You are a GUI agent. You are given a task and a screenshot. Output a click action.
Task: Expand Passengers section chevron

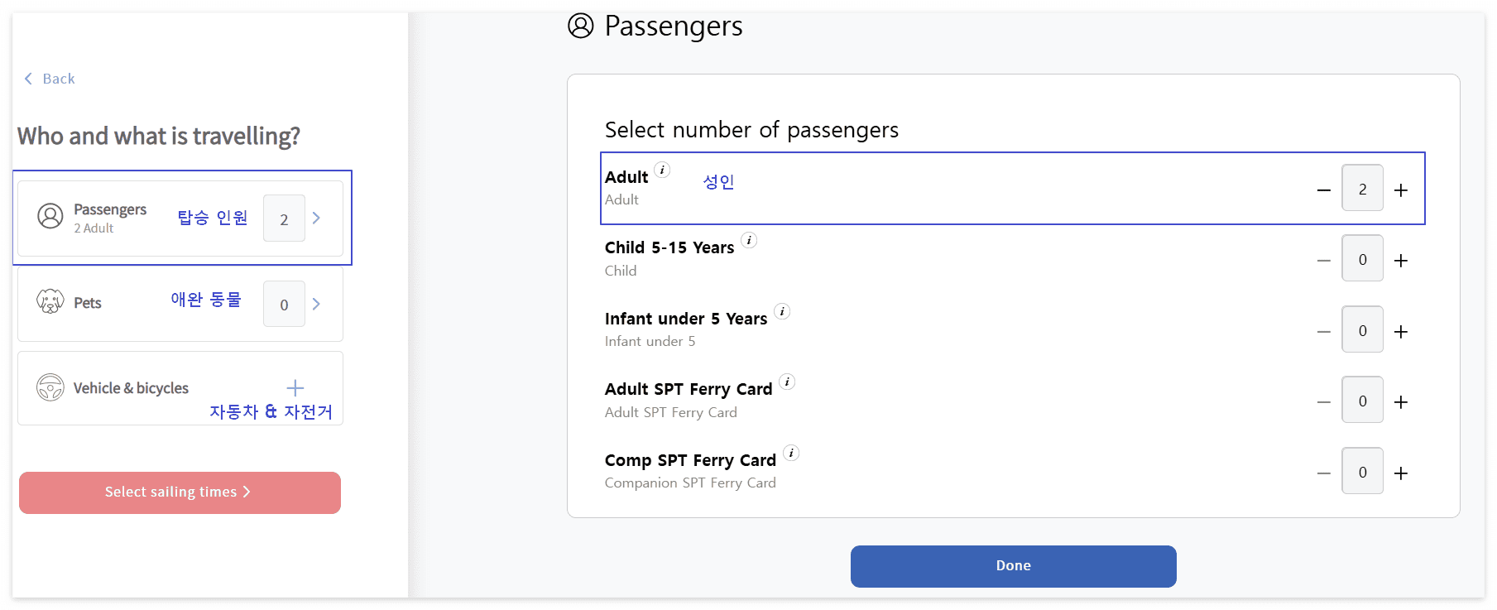[x=316, y=218]
